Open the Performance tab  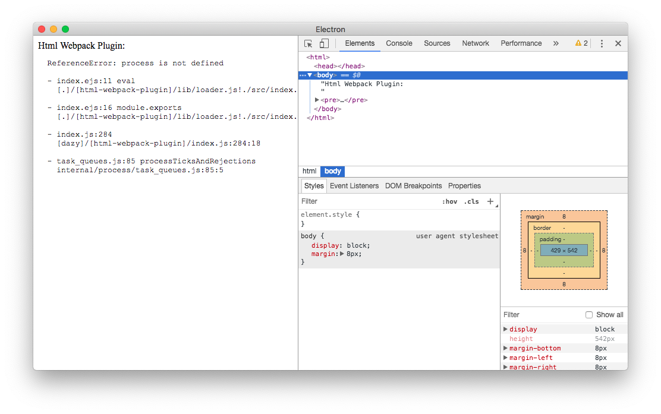(521, 43)
